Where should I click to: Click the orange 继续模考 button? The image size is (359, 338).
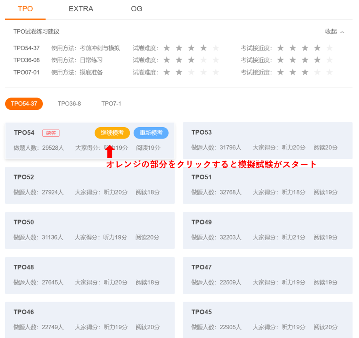coord(112,133)
